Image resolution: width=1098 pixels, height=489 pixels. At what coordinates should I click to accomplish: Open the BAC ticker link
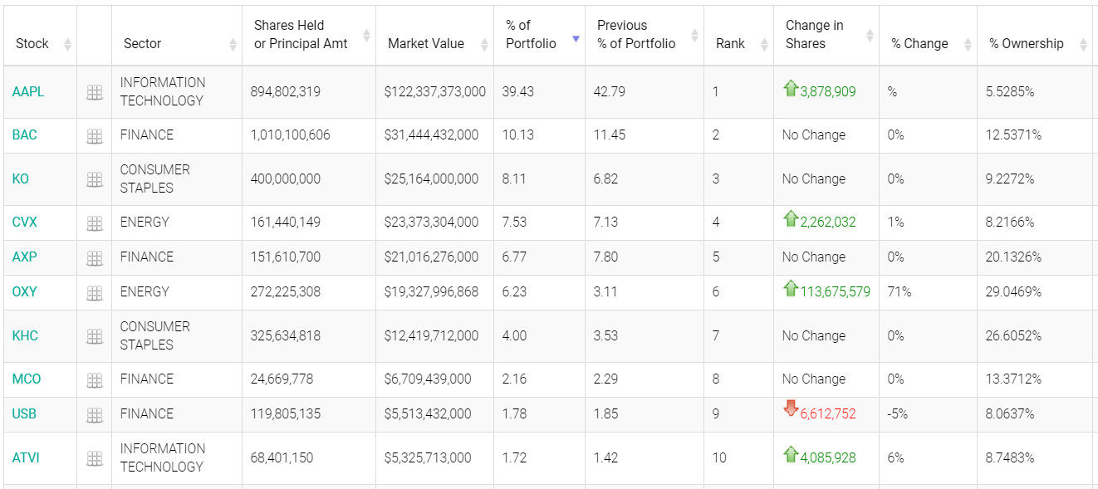click(x=25, y=134)
